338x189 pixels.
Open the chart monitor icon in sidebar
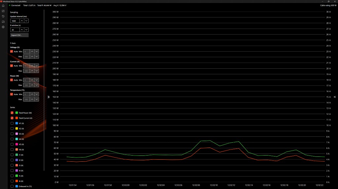click(x=3, y=11)
